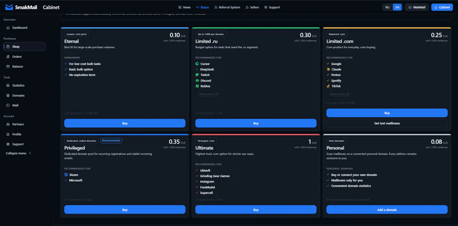Click the Balanced .com tag
Viewport: 458px width, 226px height.
point(337,34)
